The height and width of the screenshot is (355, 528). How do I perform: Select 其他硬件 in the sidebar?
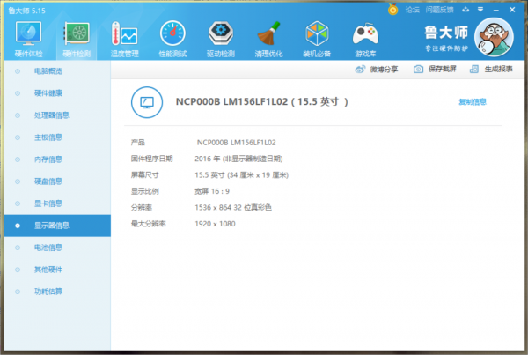click(x=57, y=270)
